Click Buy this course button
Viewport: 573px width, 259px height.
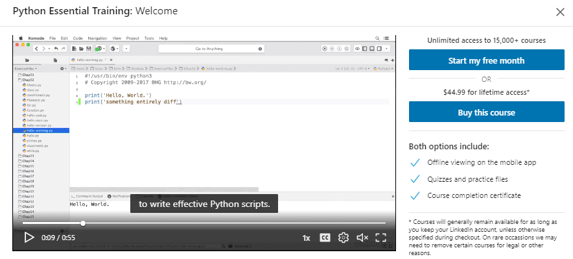(486, 112)
